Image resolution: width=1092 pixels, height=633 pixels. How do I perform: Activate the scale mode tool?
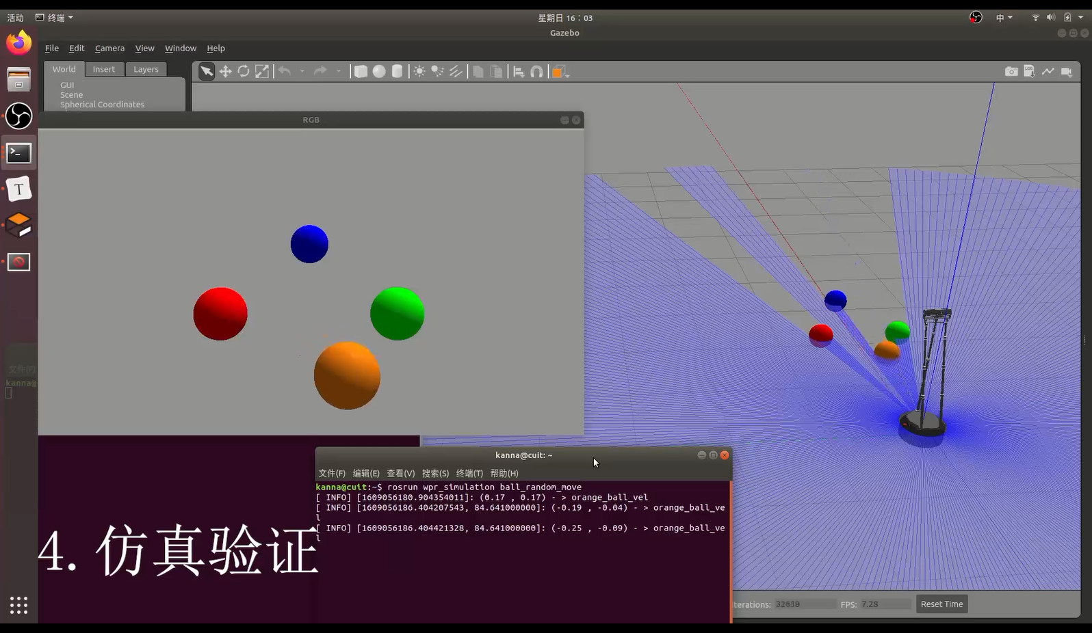point(262,71)
